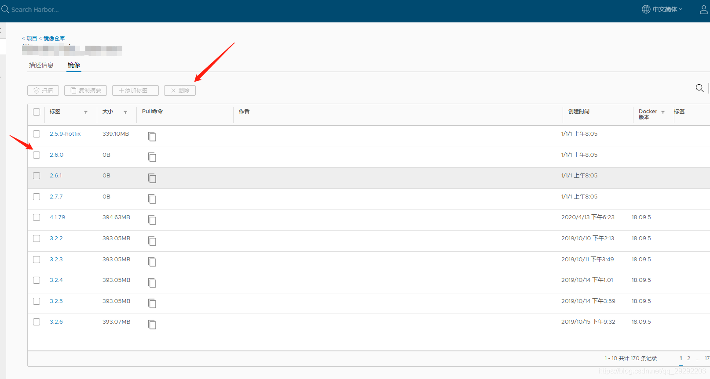Click the 1 - 10 共计 170 条记录 text

(x=630, y=358)
